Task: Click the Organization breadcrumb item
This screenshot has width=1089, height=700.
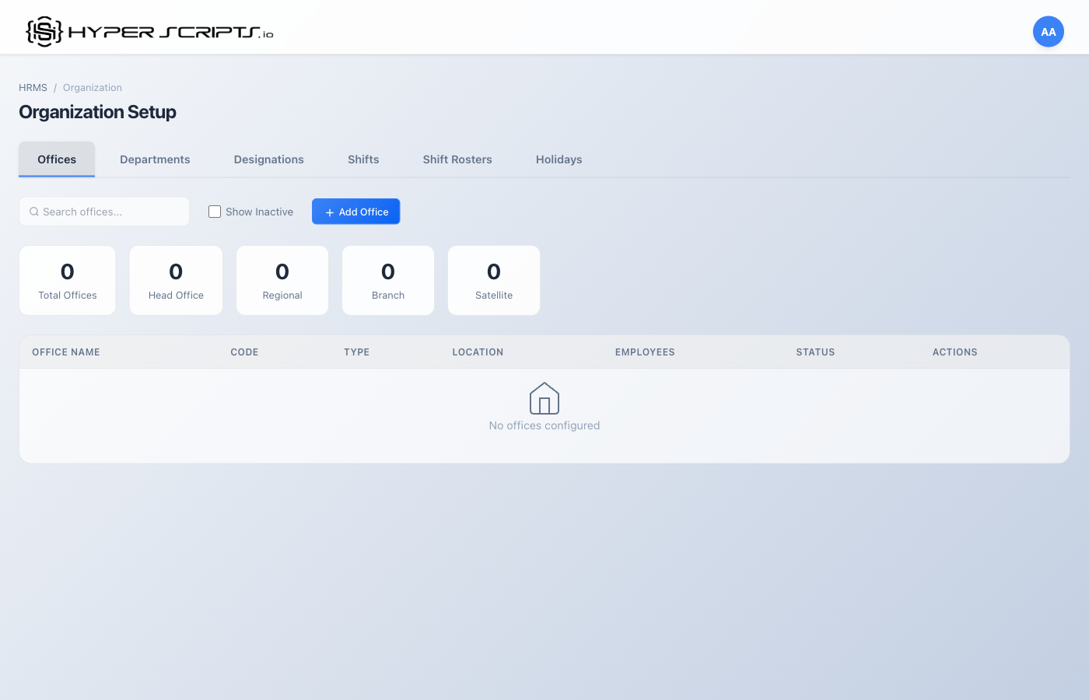Action: (x=93, y=87)
